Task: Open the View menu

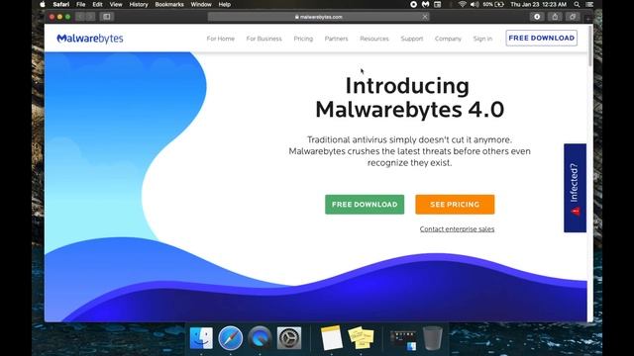Action: coord(116,4)
